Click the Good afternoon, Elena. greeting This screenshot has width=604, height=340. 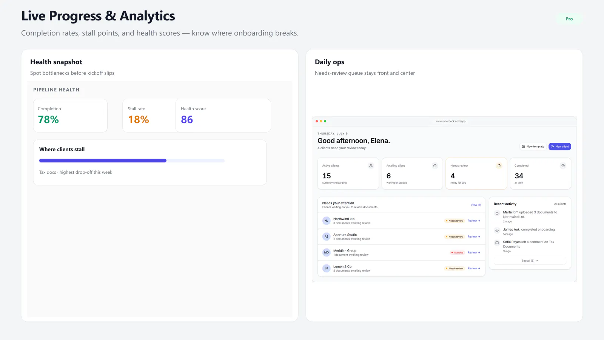(354, 141)
